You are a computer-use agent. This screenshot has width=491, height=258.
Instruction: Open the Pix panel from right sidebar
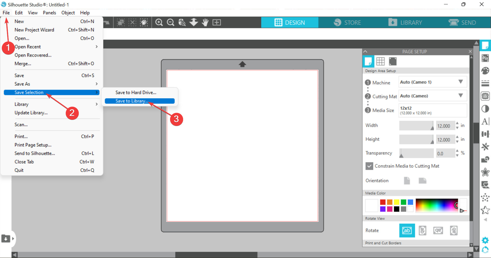485,58
